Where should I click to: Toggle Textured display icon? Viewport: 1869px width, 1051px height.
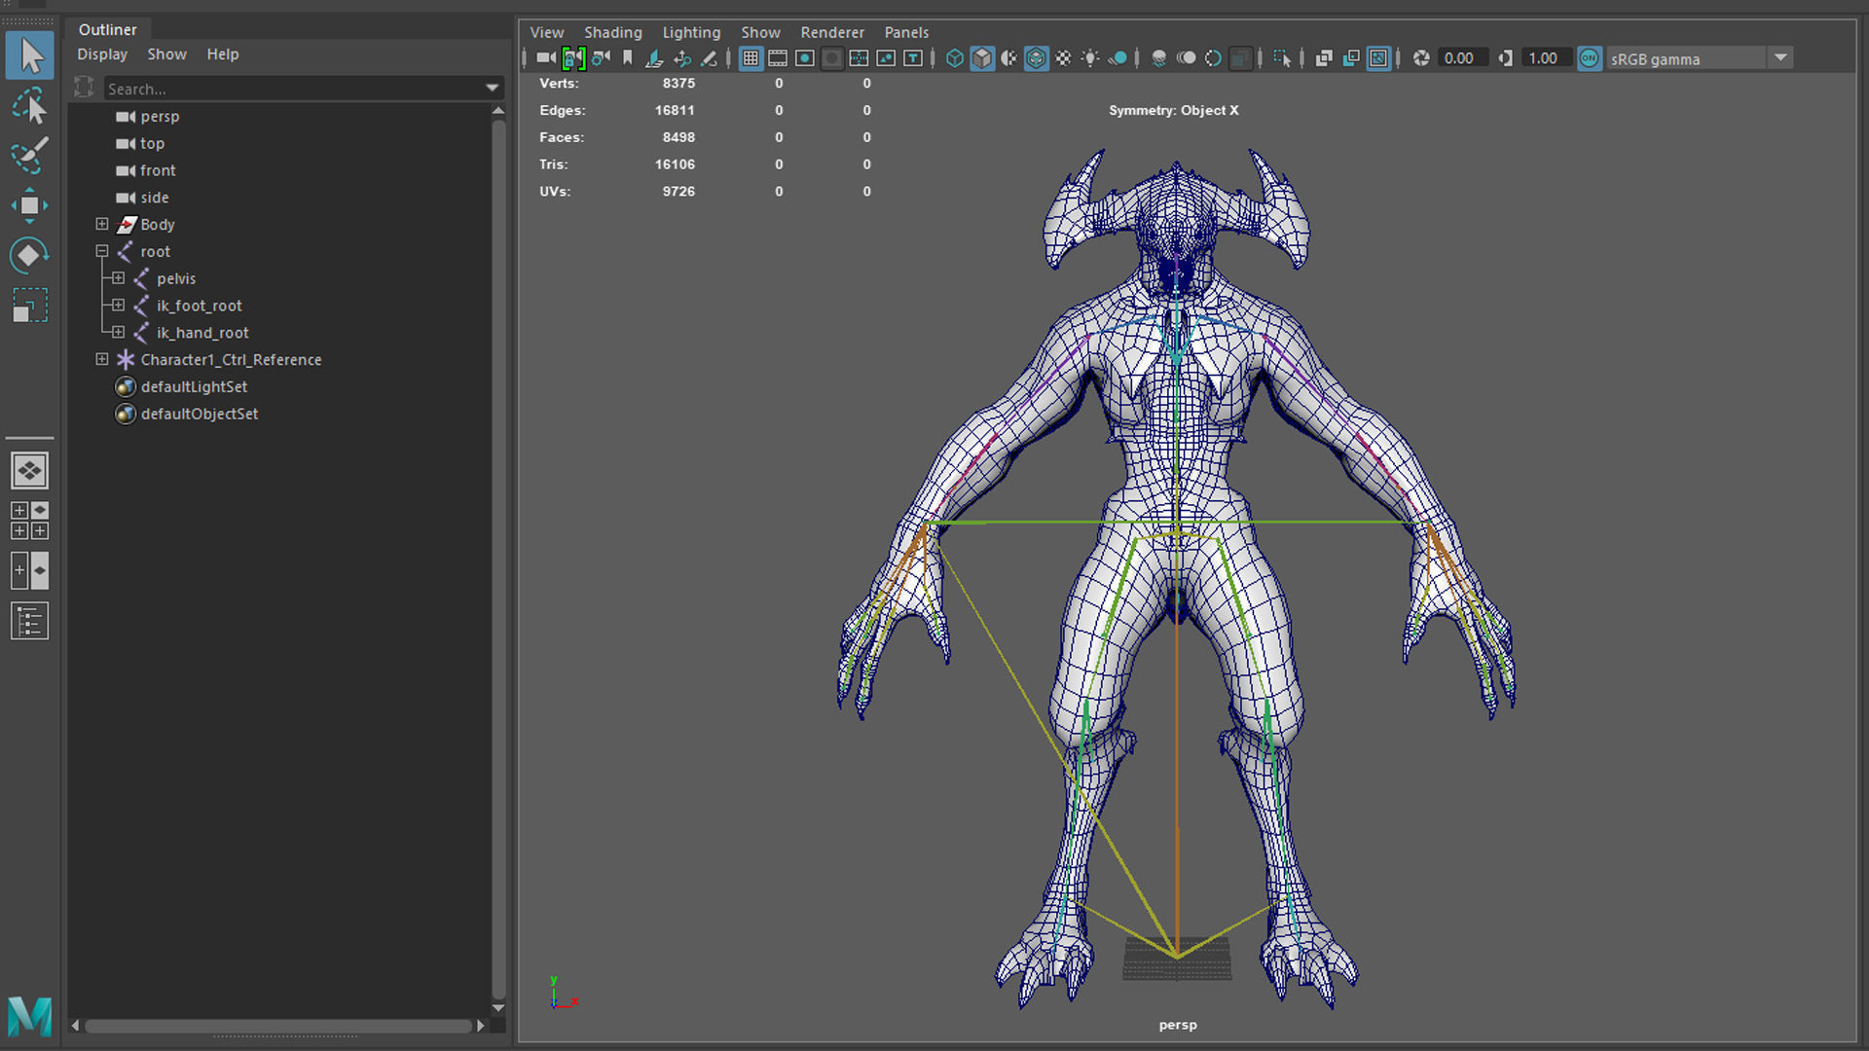point(1064,58)
